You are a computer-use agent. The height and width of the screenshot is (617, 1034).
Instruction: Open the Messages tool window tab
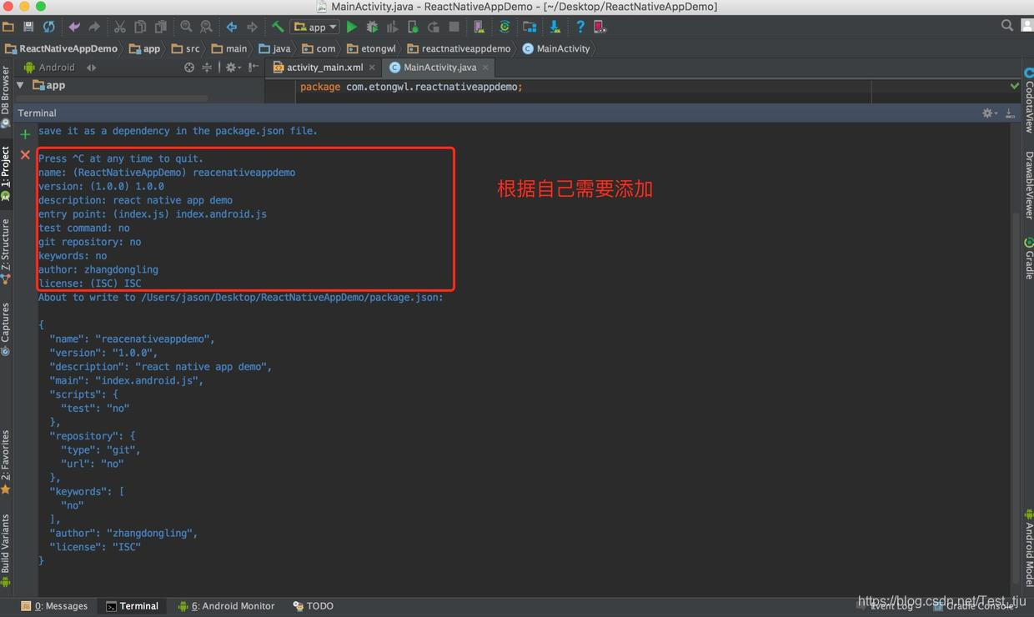[x=54, y=606]
